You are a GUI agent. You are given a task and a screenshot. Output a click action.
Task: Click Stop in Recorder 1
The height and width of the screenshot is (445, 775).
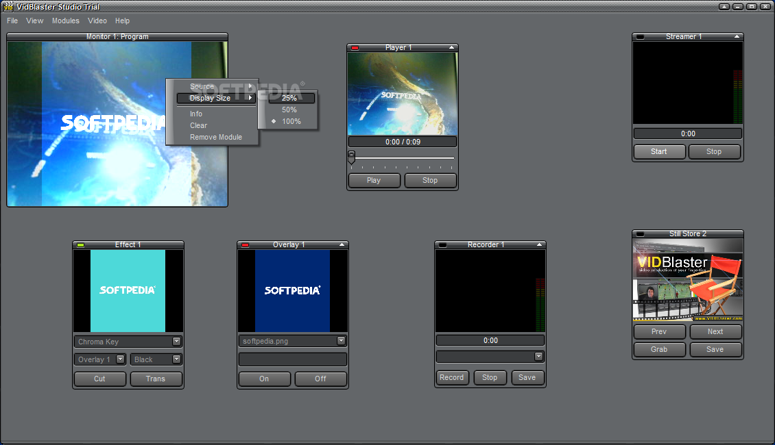(x=490, y=377)
